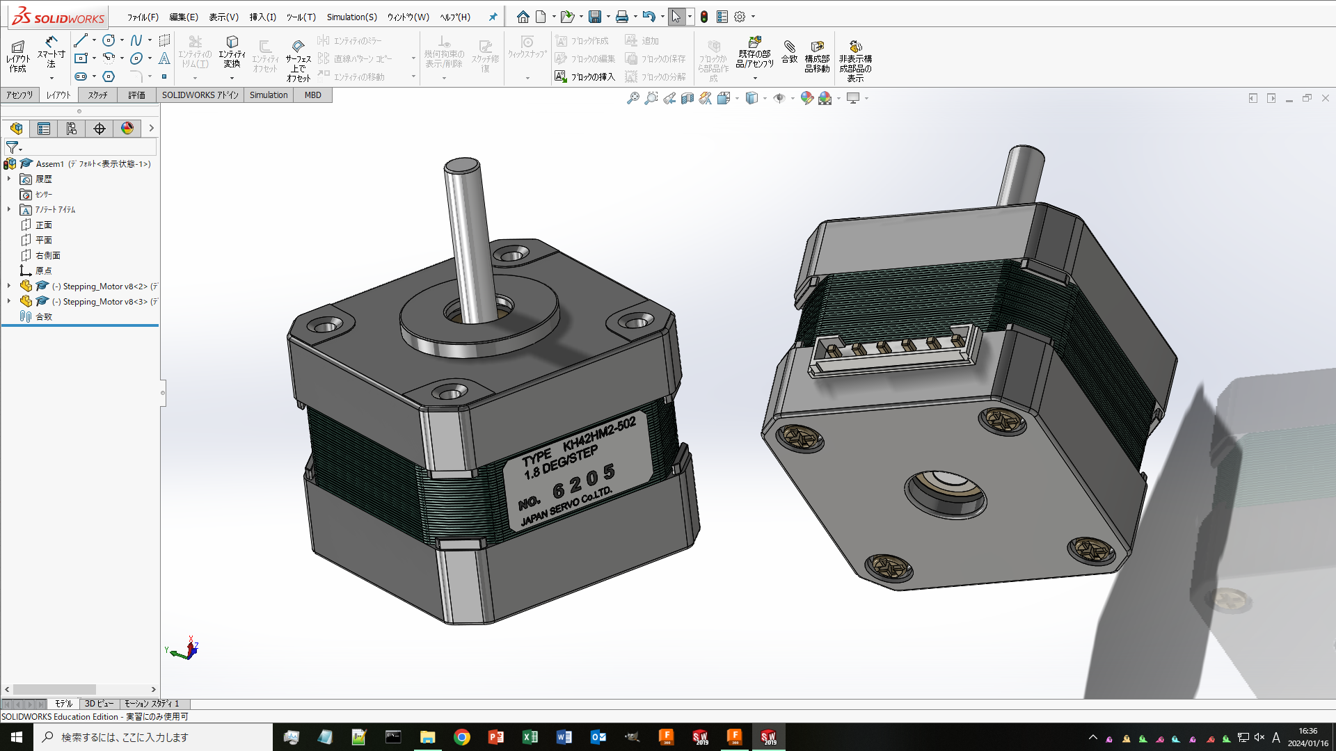Select the スマート寸法 smart dimension tool
This screenshot has width=1336, height=751.
pos(51,52)
